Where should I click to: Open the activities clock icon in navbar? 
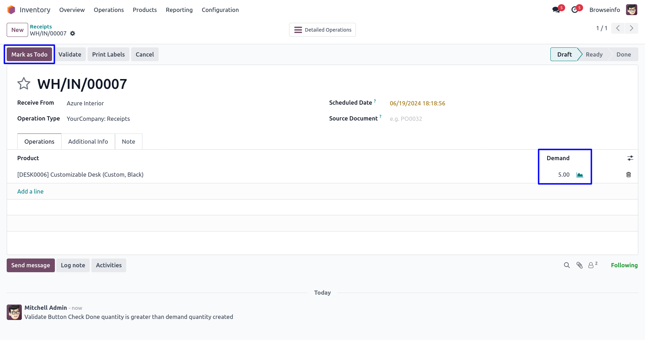click(575, 10)
